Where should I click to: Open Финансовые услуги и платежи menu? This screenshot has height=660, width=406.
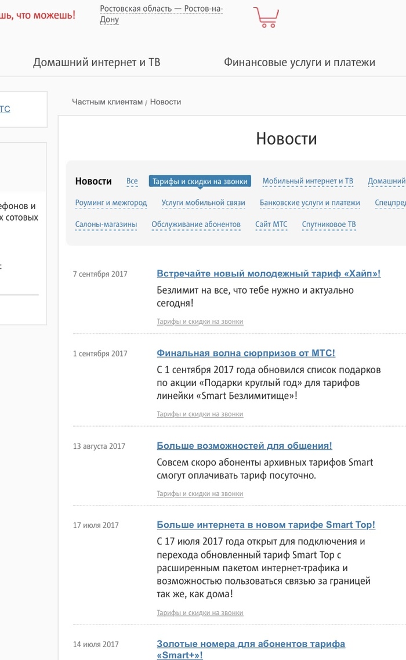[x=299, y=62]
